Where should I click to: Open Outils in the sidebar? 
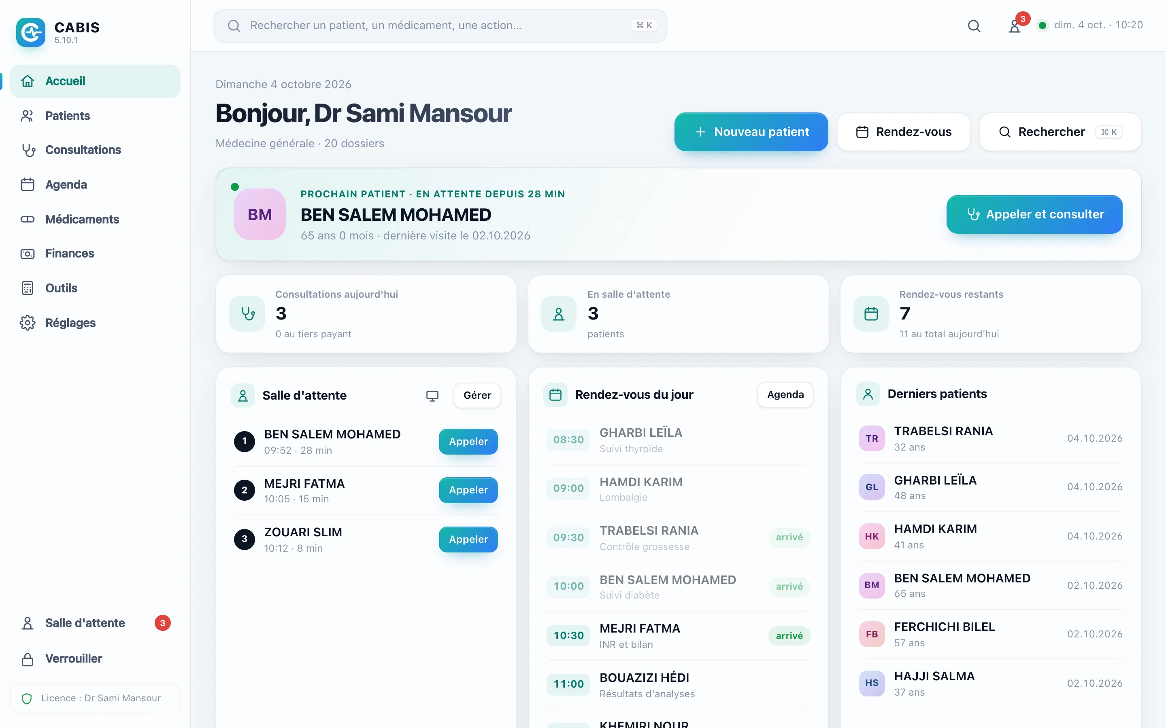point(95,288)
